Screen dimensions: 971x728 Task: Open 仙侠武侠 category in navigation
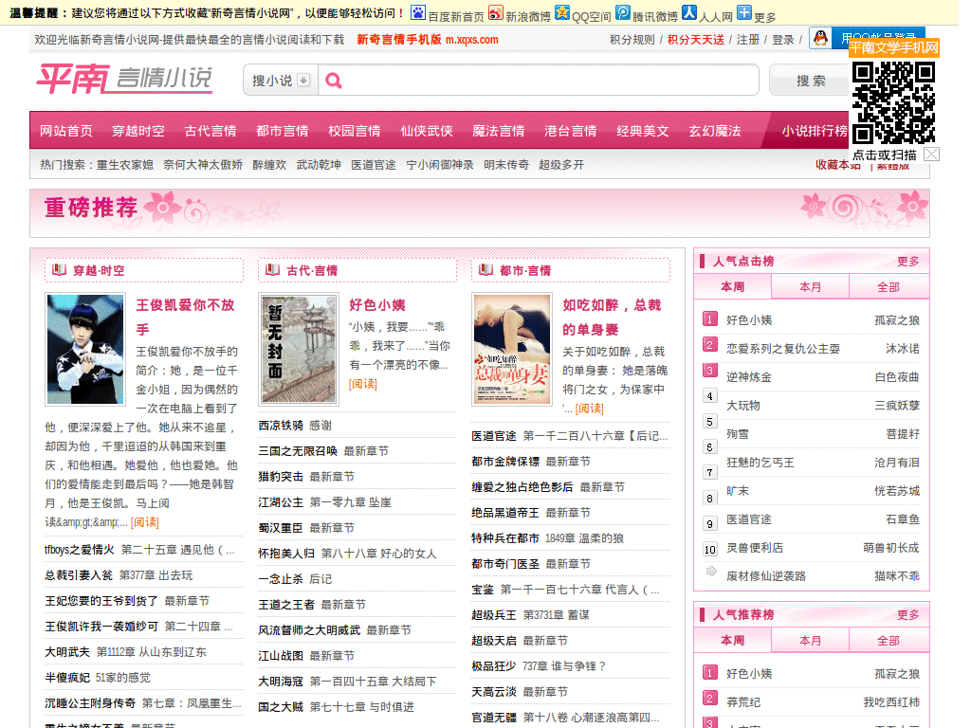point(427,131)
